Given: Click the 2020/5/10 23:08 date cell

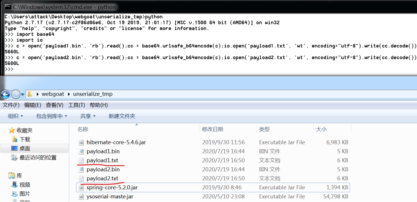Looking at the screenshot, I should tap(223, 196).
